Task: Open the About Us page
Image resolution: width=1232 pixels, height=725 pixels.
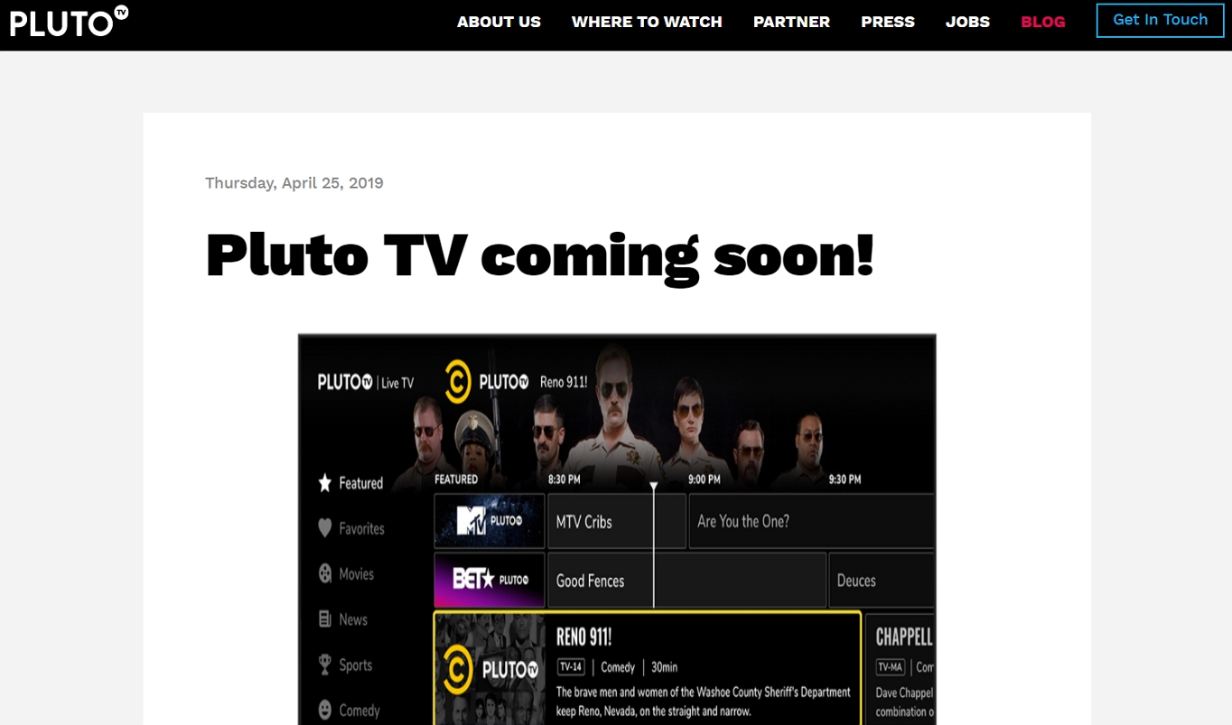Action: tap(499, 22)
